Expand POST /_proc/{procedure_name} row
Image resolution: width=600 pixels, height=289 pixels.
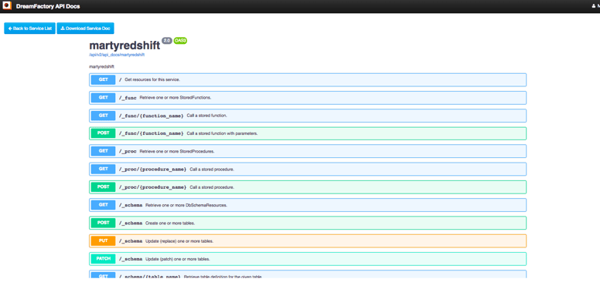(308, 187)
